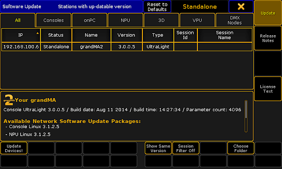Open Release Notes from the sidebar

point(268,38)
